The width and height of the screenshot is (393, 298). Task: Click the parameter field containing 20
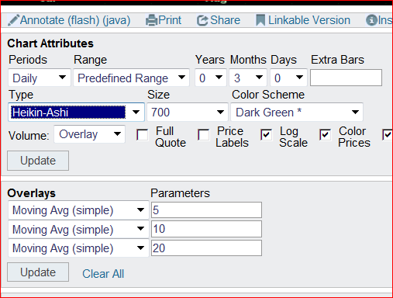pos(206,248)
